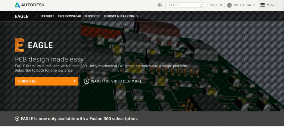The height and width of the screenshot is (127, 284).
Task: Select the UNITED STATES region link
Action: (244, 5)
